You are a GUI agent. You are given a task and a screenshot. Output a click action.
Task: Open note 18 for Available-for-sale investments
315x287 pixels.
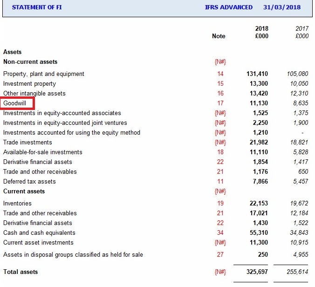(x=220, y=152)
